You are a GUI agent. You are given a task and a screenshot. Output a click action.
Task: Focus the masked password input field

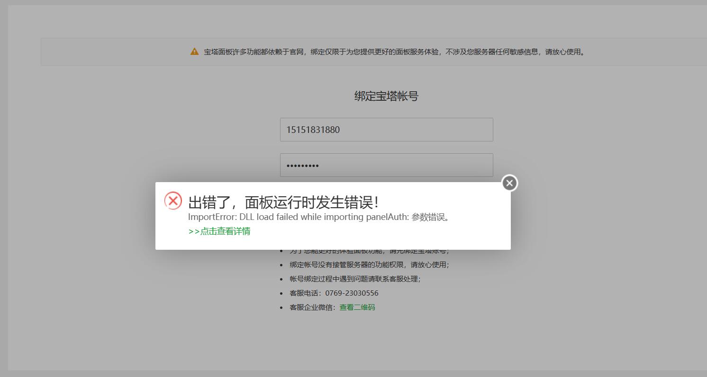386,165
